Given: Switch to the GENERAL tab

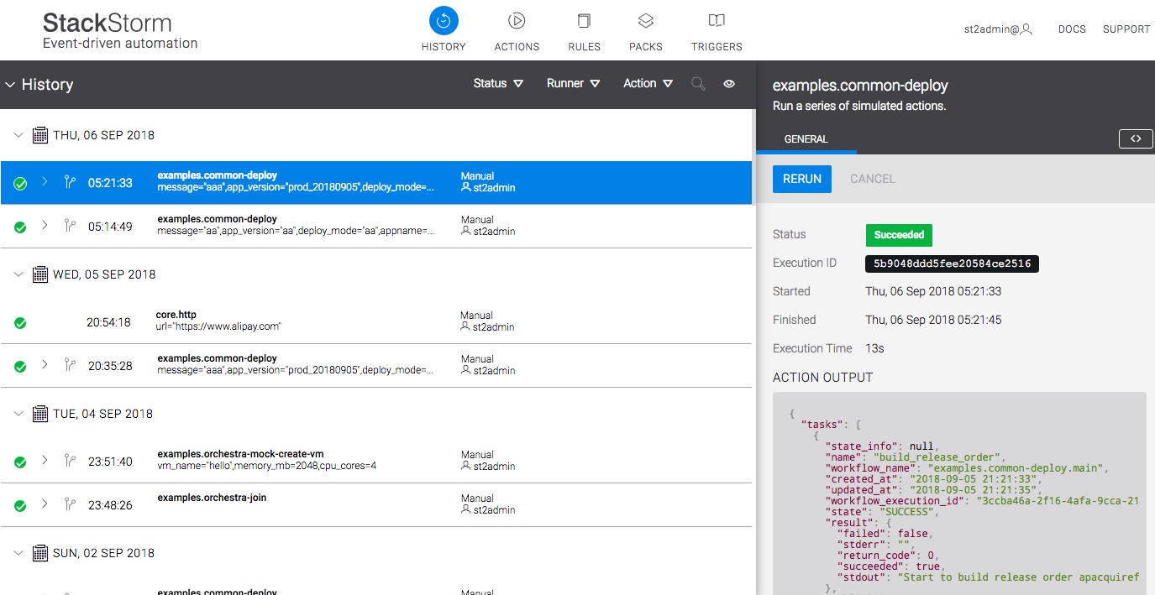Looking at the screenshot, I should [806, 138].
